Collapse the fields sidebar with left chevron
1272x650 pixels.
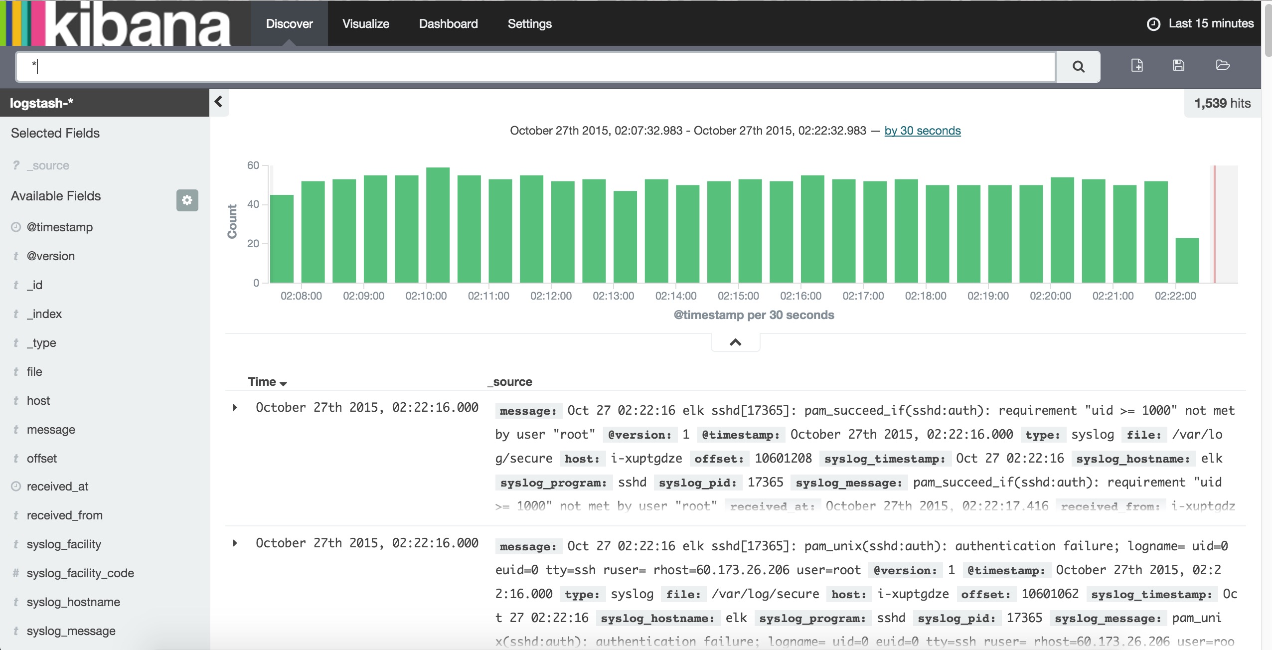218,102
